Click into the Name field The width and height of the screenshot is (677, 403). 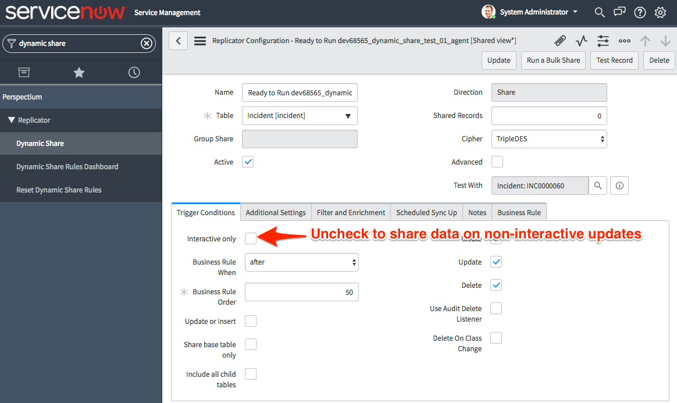pos(300,92)
